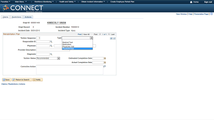The image size is (214, 120).
Task: Open Estimated Completion Date calendar picker
Action: 105,58
